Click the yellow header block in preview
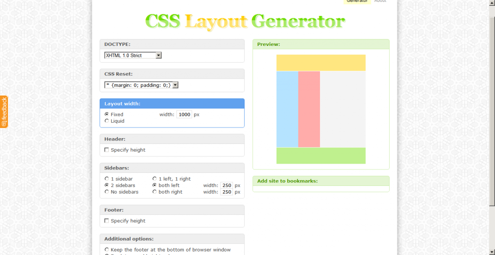 (x=320, y=63)
